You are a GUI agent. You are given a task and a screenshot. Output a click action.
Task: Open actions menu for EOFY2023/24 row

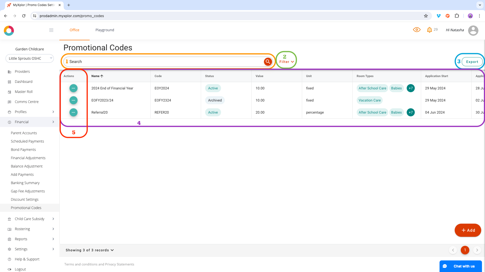point(74,100)
